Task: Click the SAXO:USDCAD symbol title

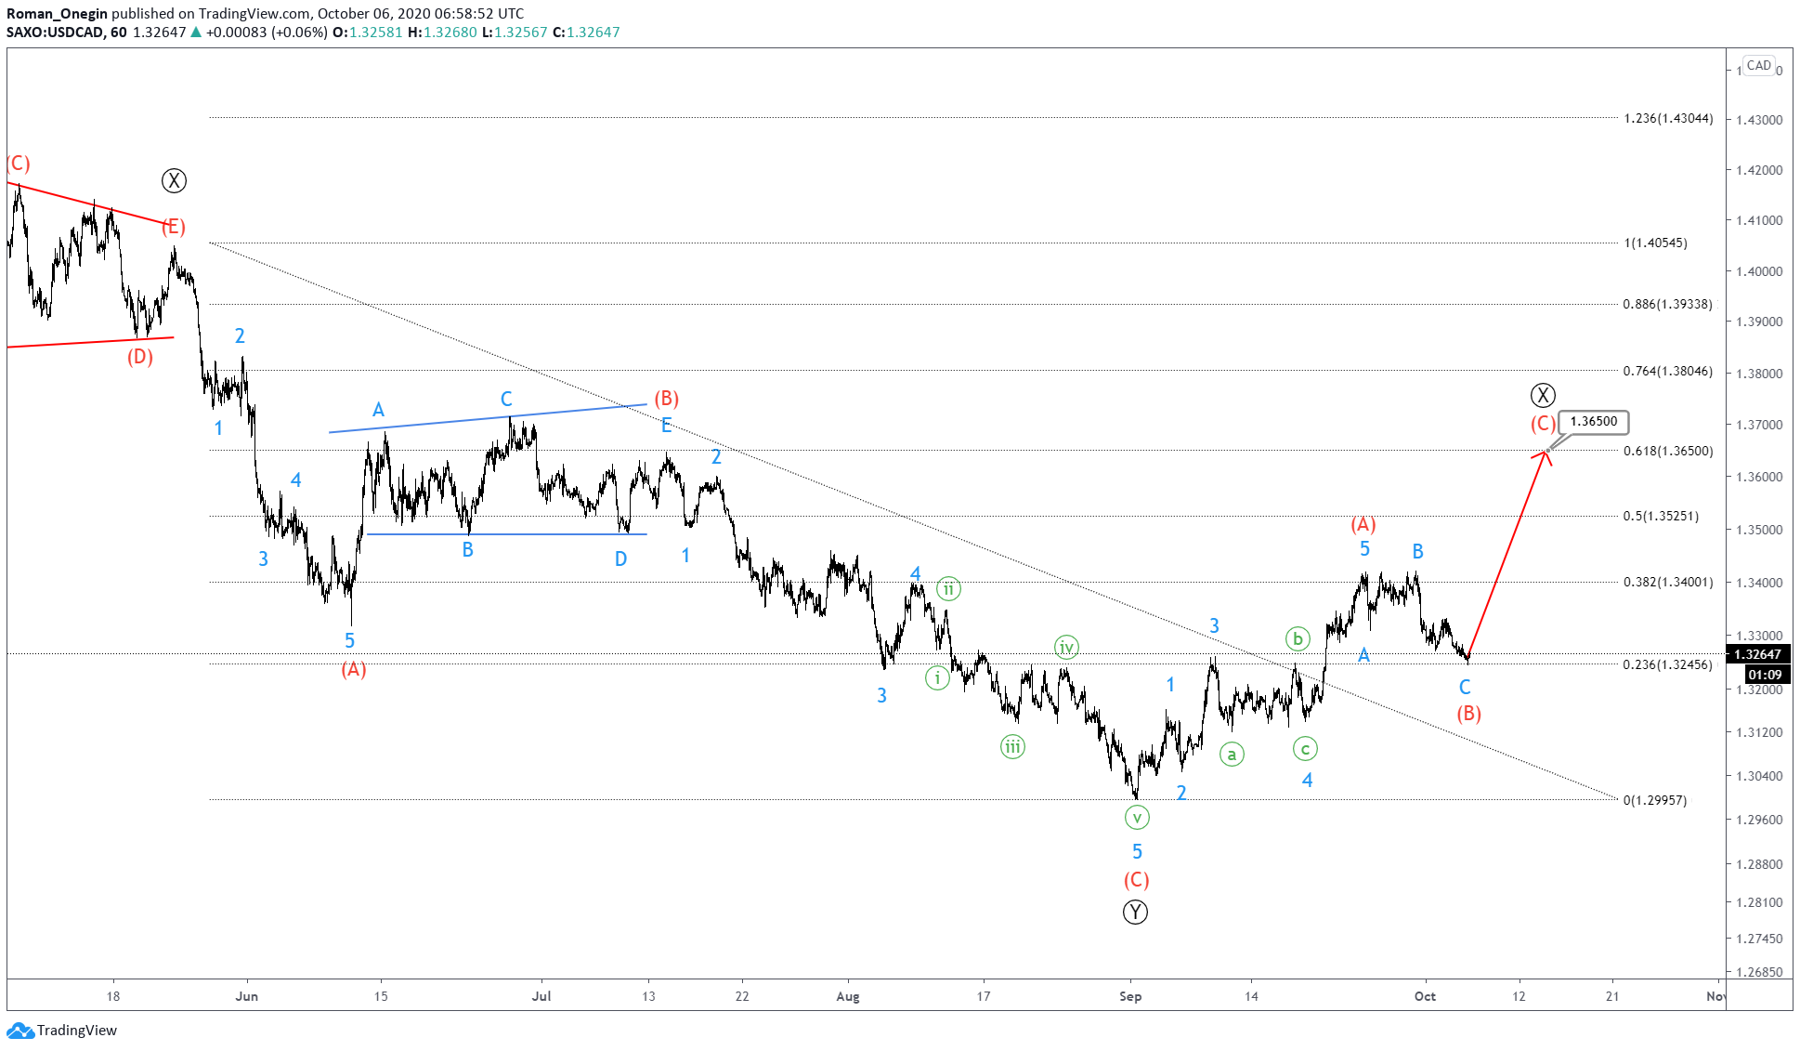Action: (56, 32)
